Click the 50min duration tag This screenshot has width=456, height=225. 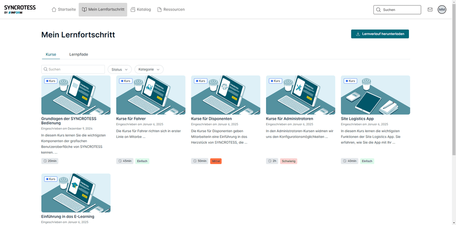pos(200,161)
